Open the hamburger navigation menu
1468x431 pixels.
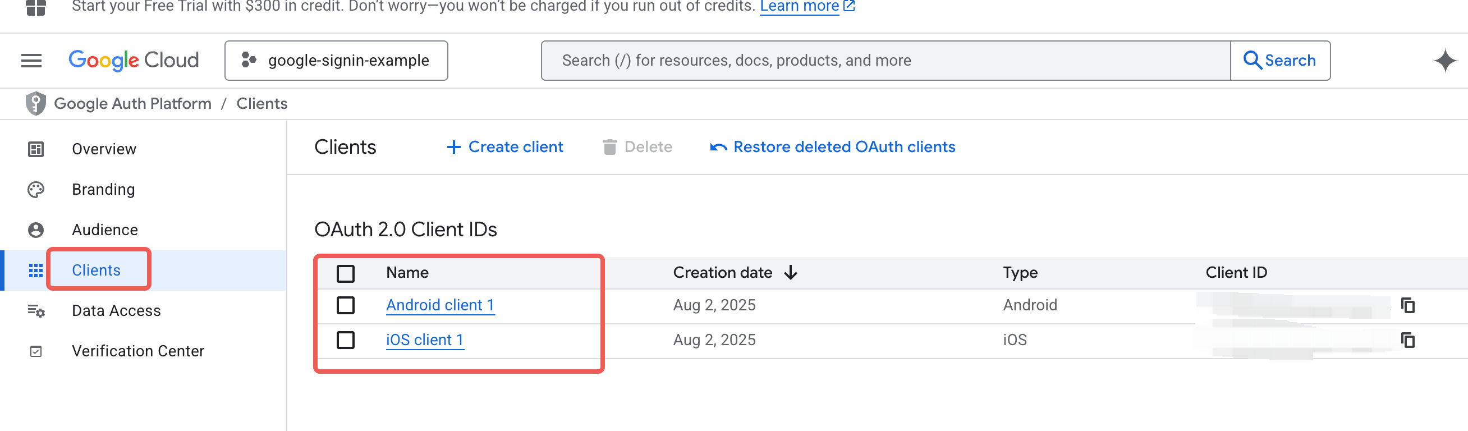coord(31,61)
